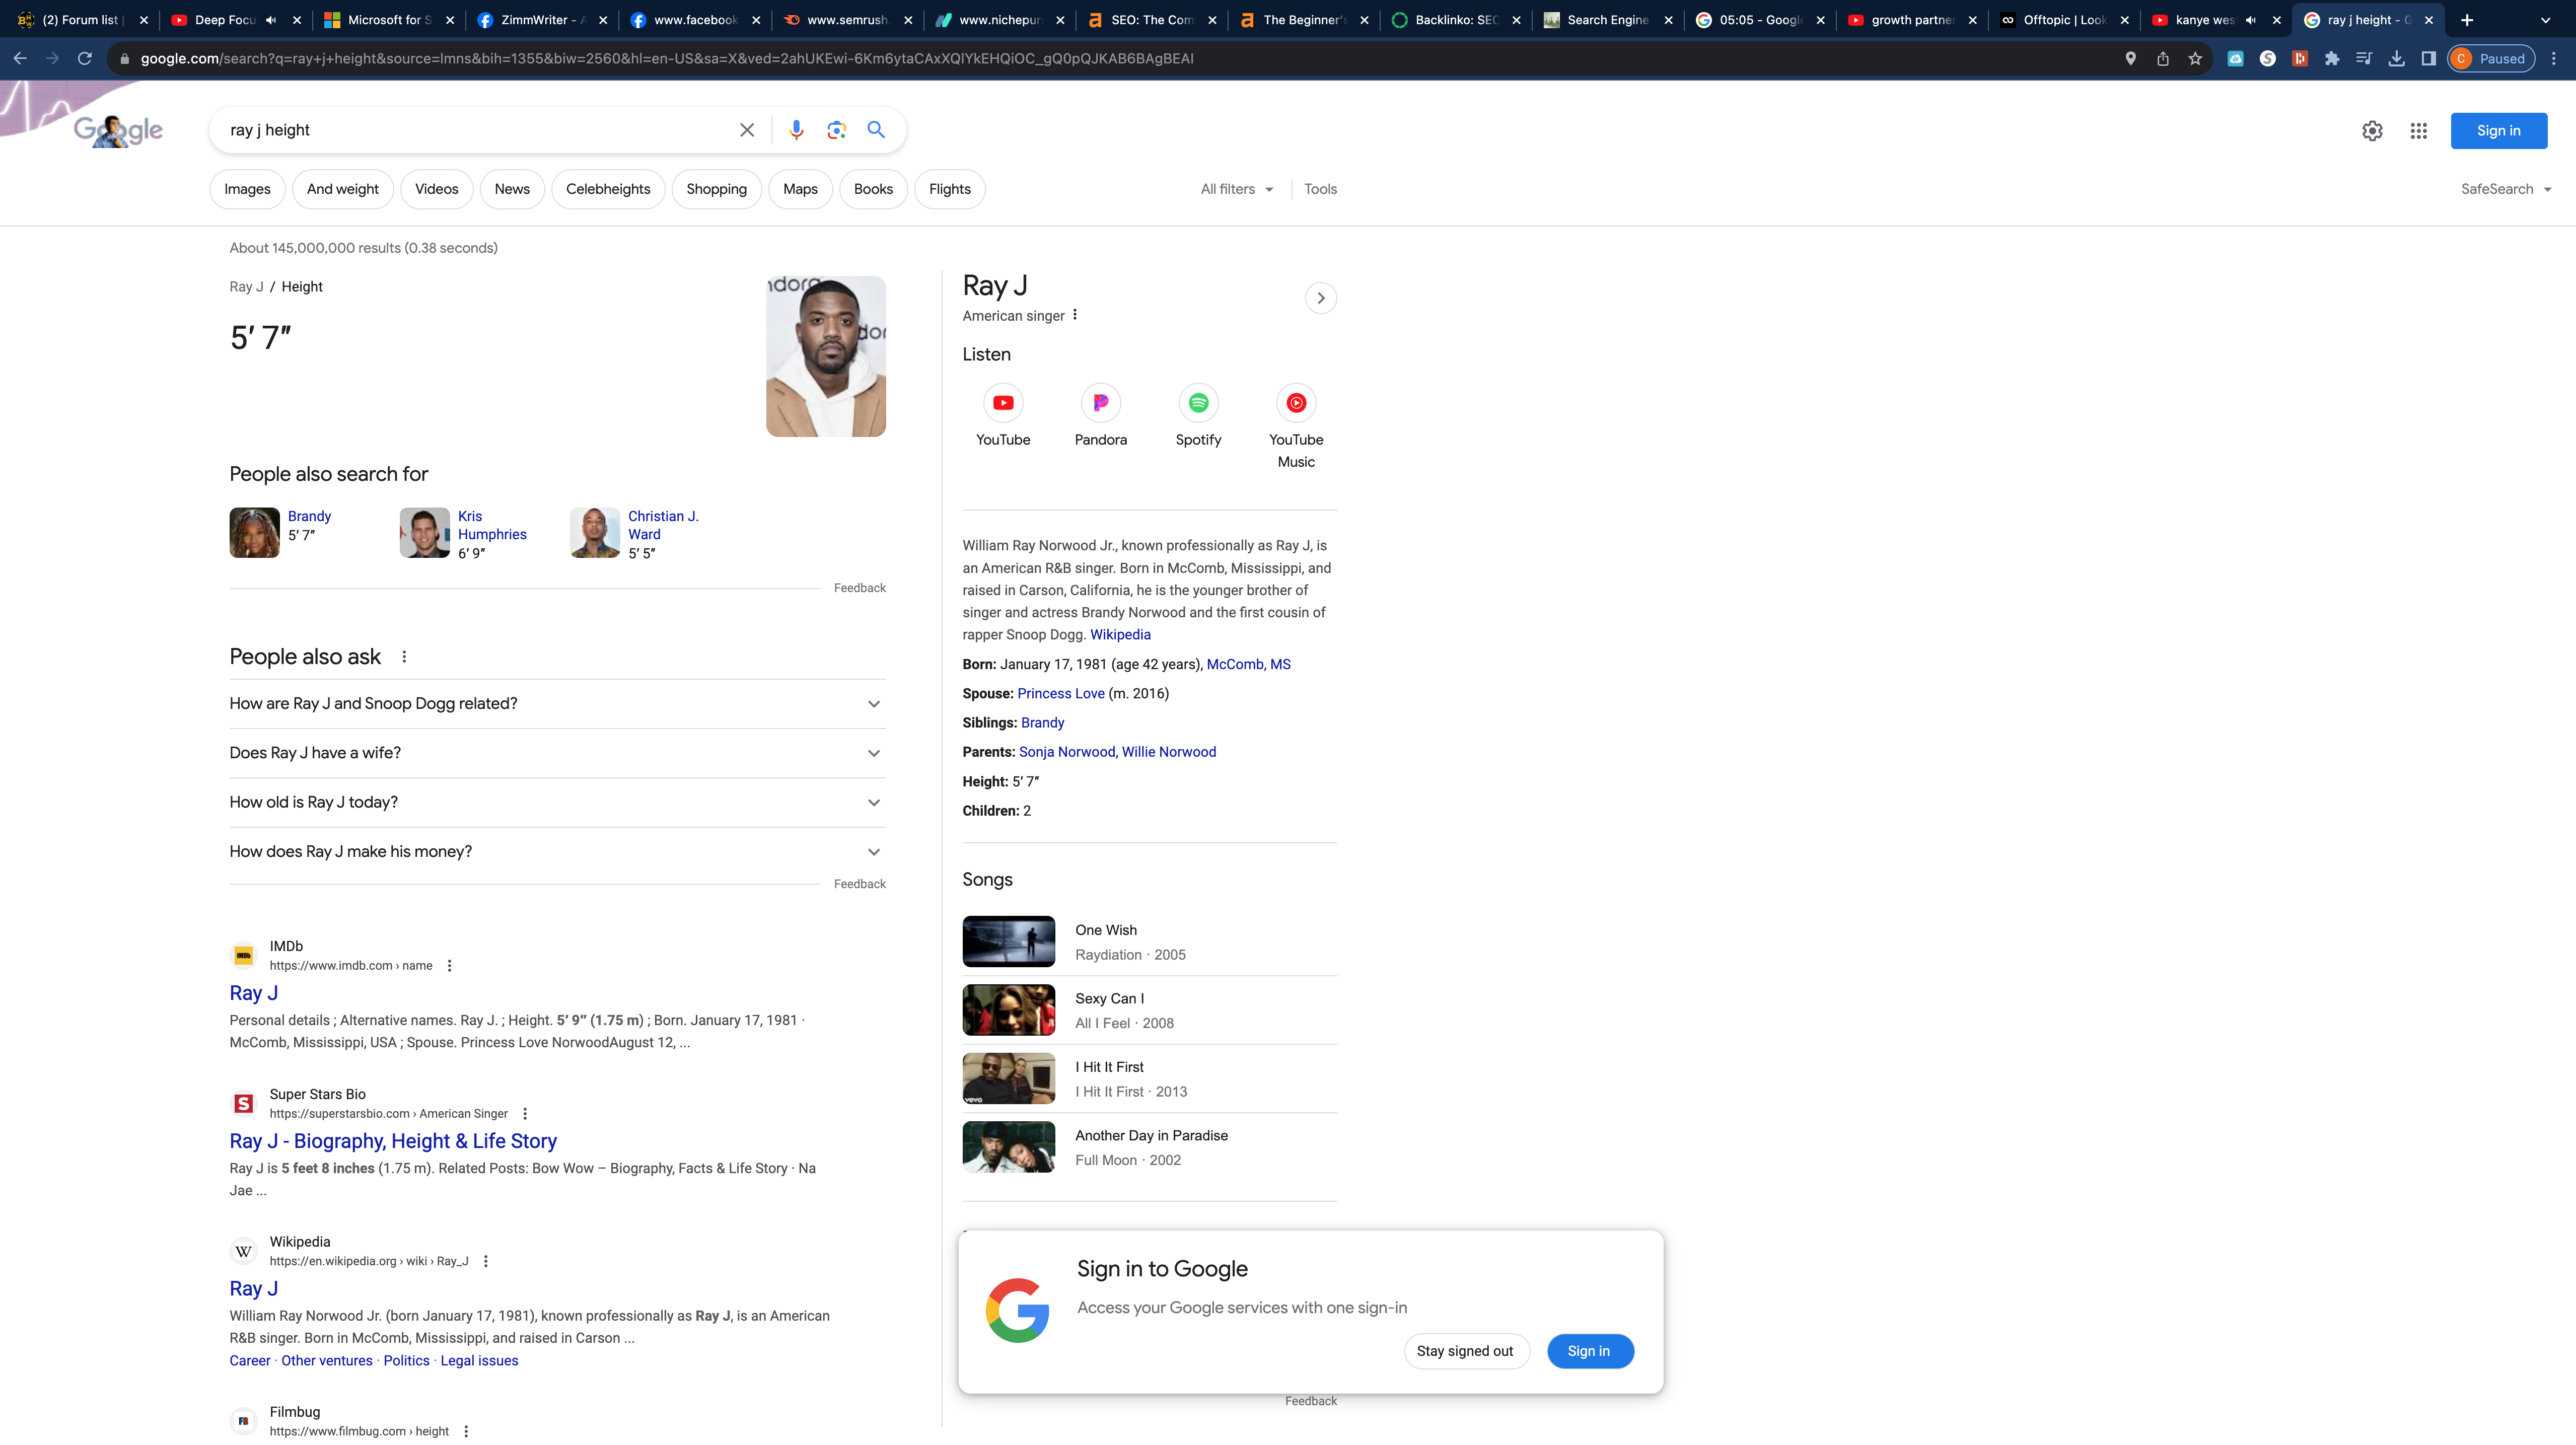Open Sonja Norwood parent link

[x=1067, y=753]
